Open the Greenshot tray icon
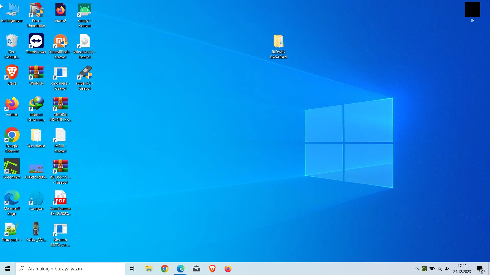Image resolution: width=490 pixels, height=275 pixels. (424, 269)
